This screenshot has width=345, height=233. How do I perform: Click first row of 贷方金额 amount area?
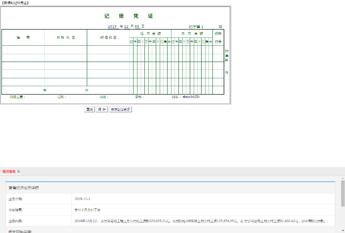pos(192,50)
